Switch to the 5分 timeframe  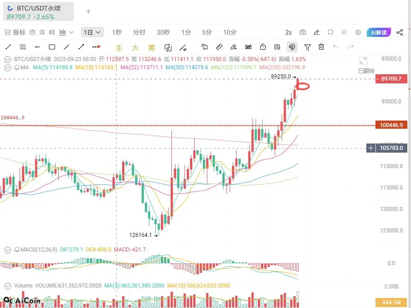pos(207,32)
